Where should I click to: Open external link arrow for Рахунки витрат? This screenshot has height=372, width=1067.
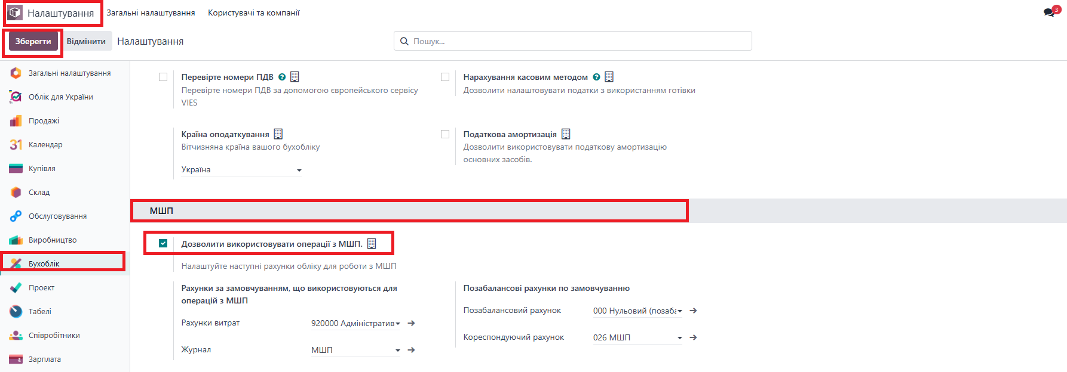[411, 323]
